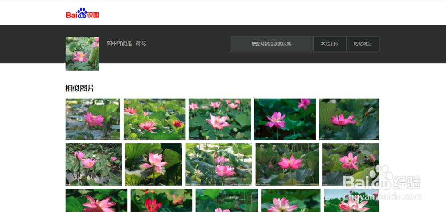Open first similar image in third row
This screenshot has width=446, height=212.
pyautogui.click(x=96, y=200)
